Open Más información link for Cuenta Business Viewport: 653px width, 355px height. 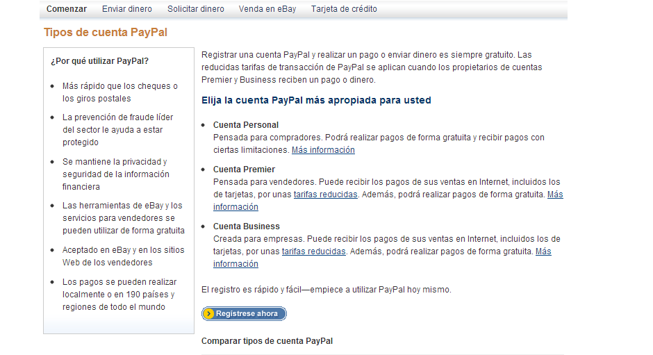point(543,251)
